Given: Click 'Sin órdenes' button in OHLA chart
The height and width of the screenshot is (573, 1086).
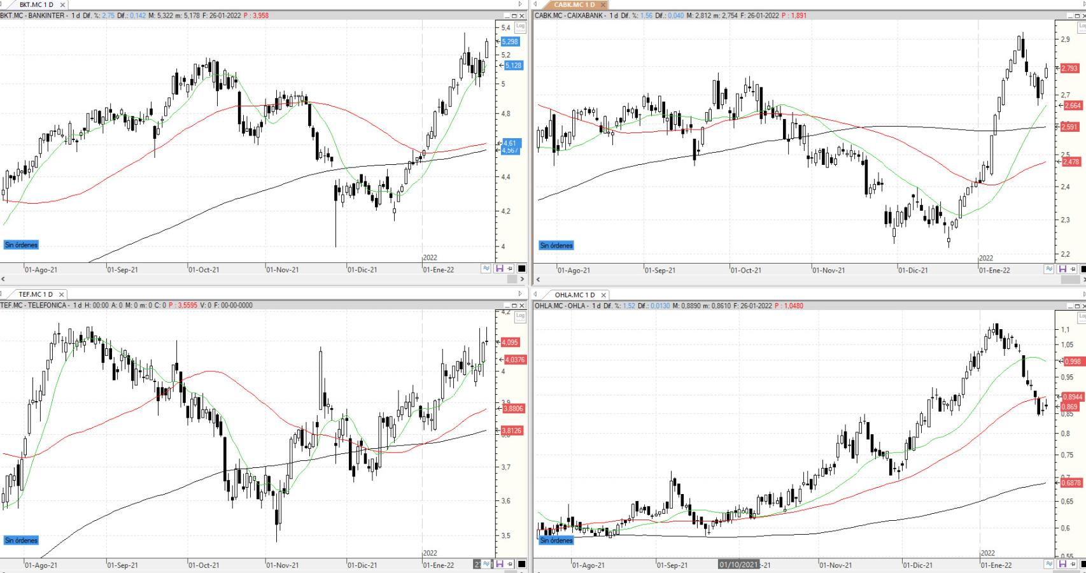Looking at the screenshot, I should tap(556, 541).
